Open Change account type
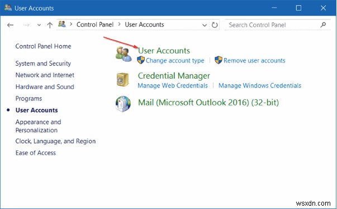The height and width of the screenshot is (209, 337). coord(175,61)
